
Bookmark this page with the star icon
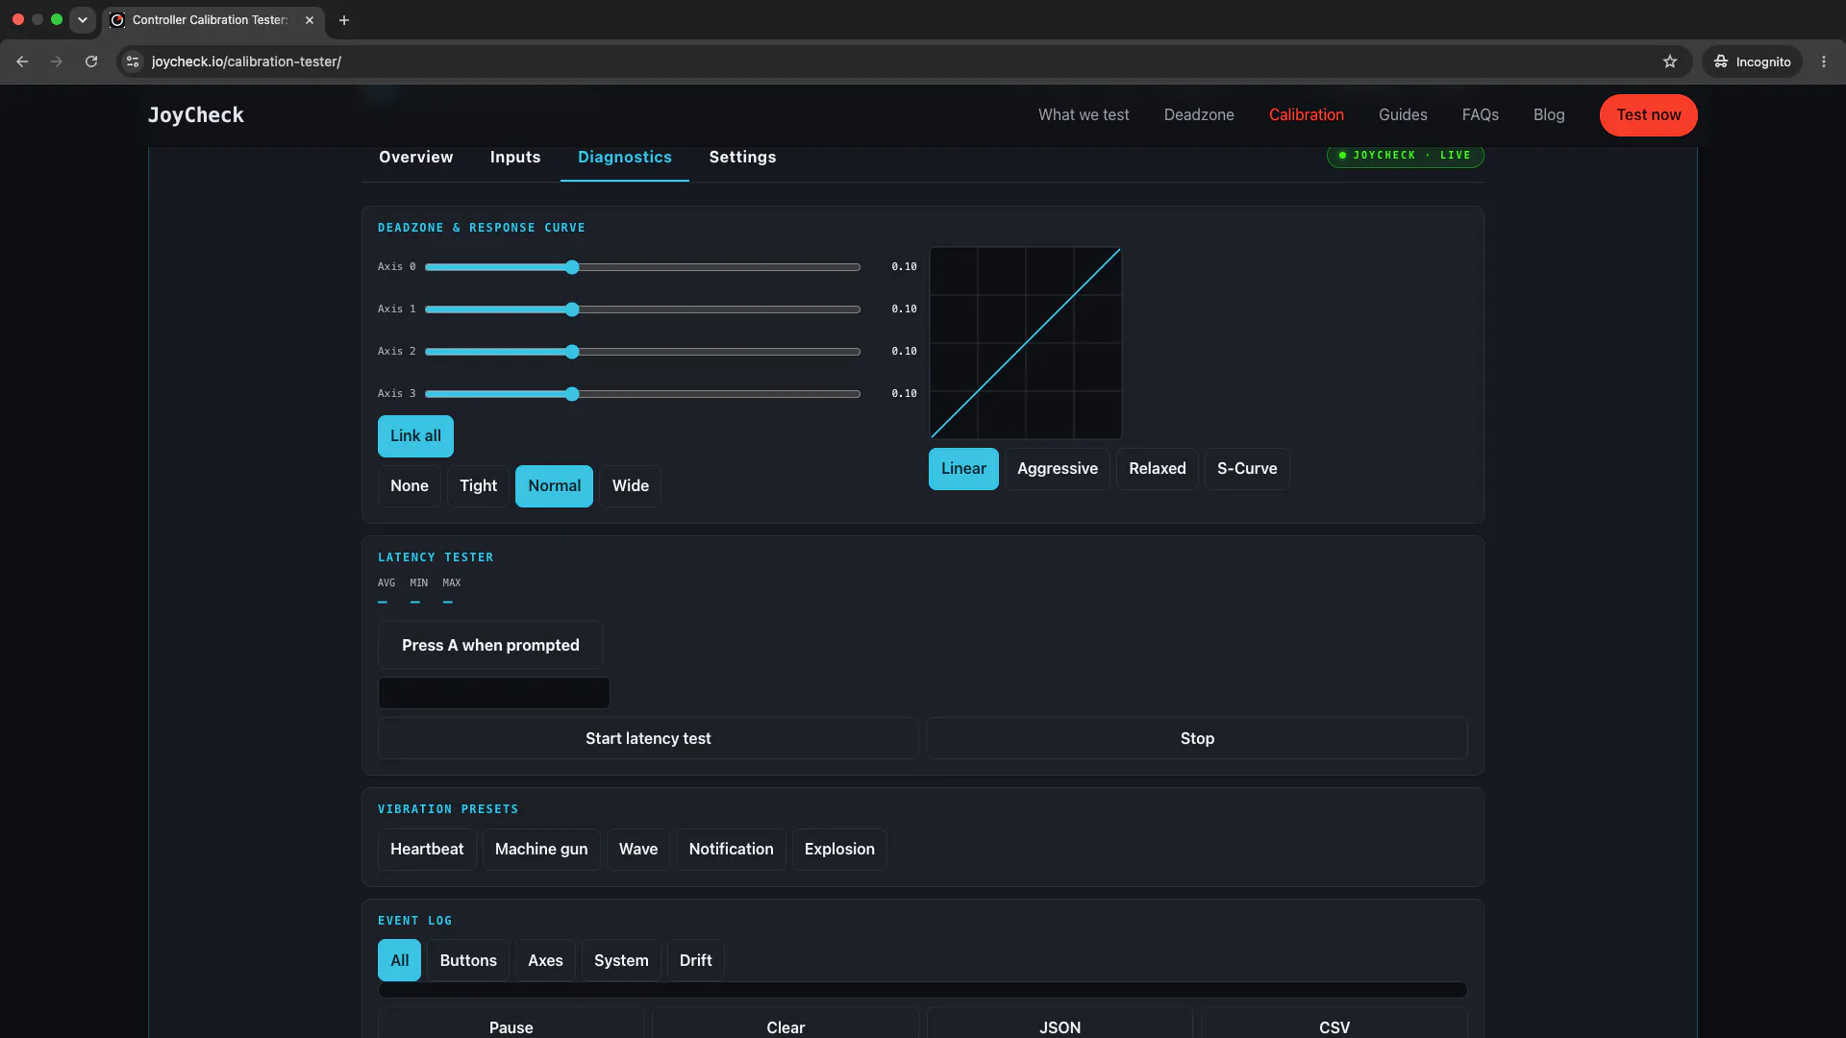click(1670, 62)
